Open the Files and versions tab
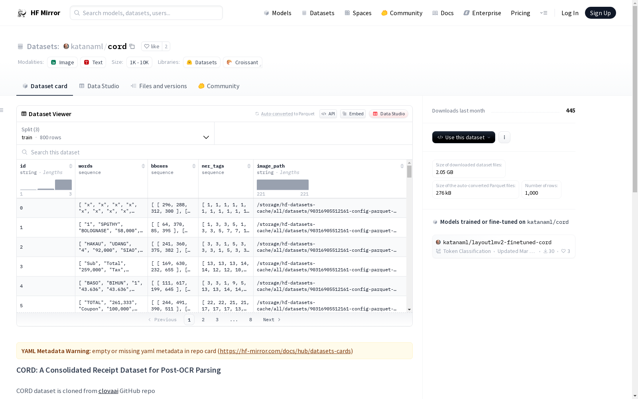Screen dimensions: 638x399 159,86
